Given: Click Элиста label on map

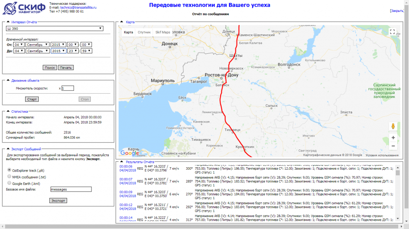Looking at the screenshot, I should point(346,112).
